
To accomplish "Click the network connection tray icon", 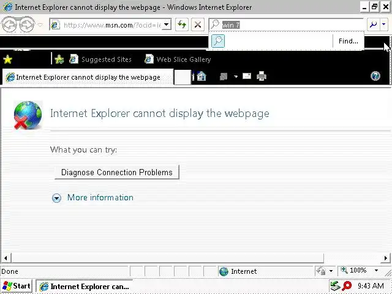I will pyautogui.click(x=335, y=286).
